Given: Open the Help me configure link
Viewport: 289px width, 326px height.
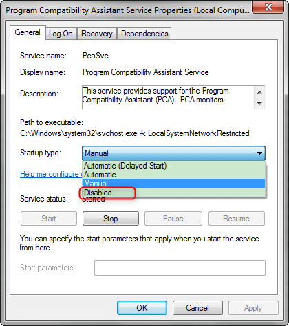Looking at the screenshot, I should pos(51,174).
